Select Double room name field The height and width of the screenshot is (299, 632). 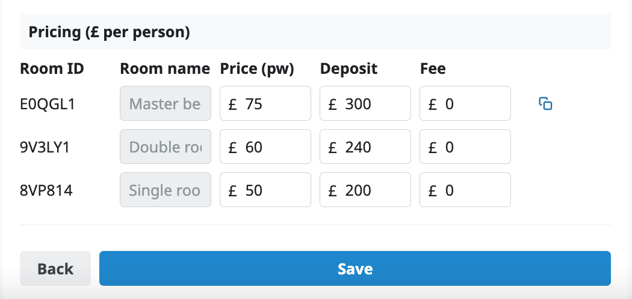click(x=166, y=147)
